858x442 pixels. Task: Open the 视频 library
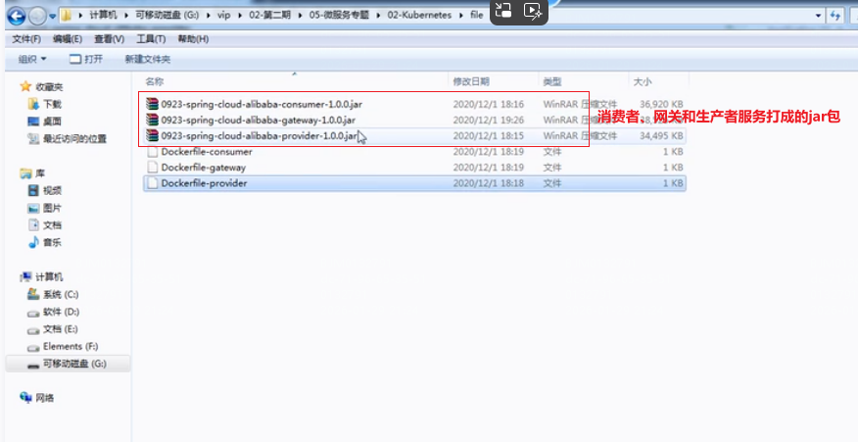52,190
